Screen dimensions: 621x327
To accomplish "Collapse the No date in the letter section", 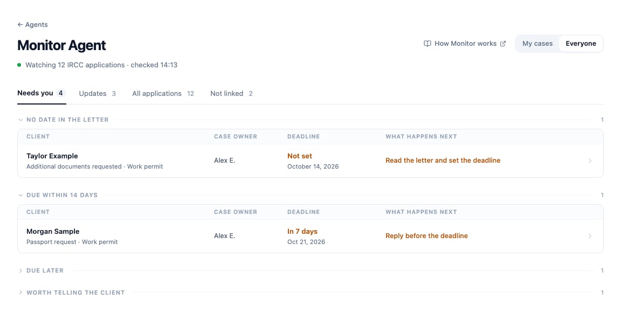I will 20,120.
